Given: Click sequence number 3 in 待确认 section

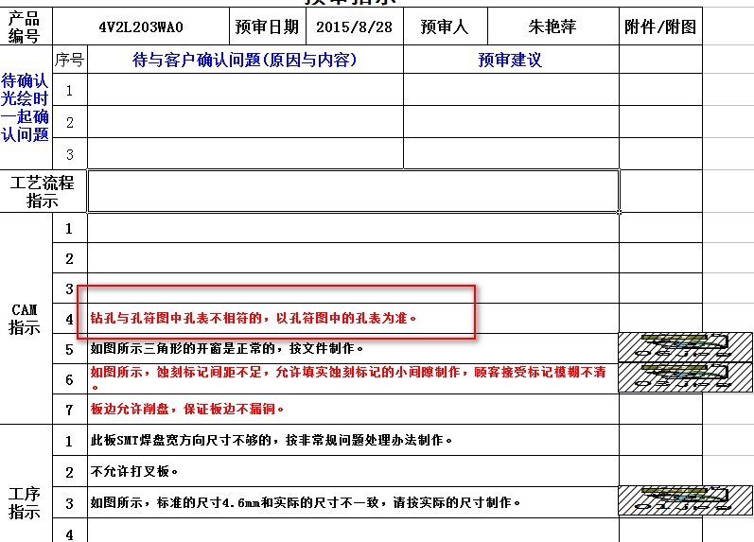Looking at the screenshot, I should click(70, 154).
